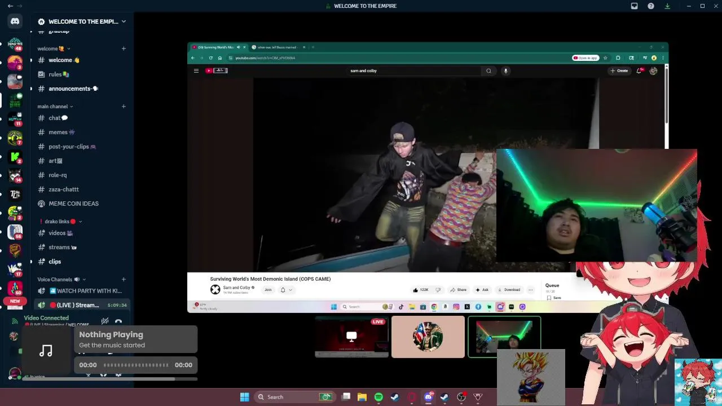Add a channel to the welcome category

(x=124, y=48)
